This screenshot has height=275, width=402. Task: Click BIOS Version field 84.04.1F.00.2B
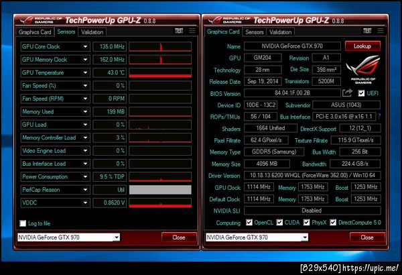292,93
